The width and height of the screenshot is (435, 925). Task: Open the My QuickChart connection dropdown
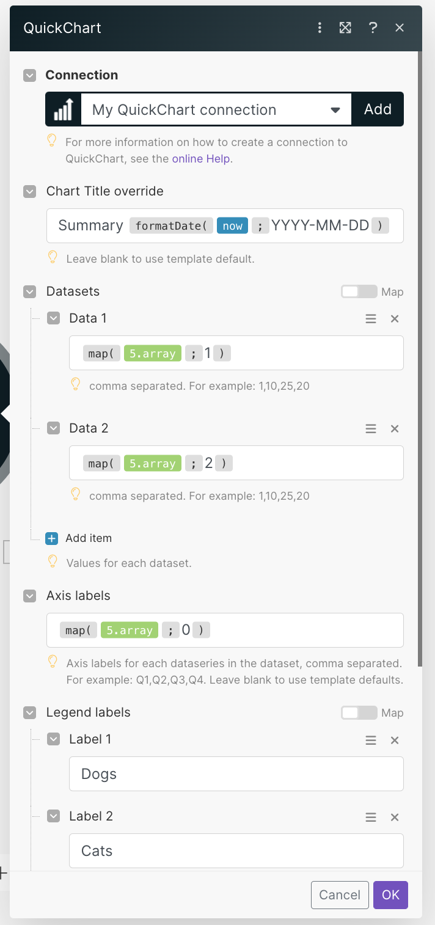(216, 109)
